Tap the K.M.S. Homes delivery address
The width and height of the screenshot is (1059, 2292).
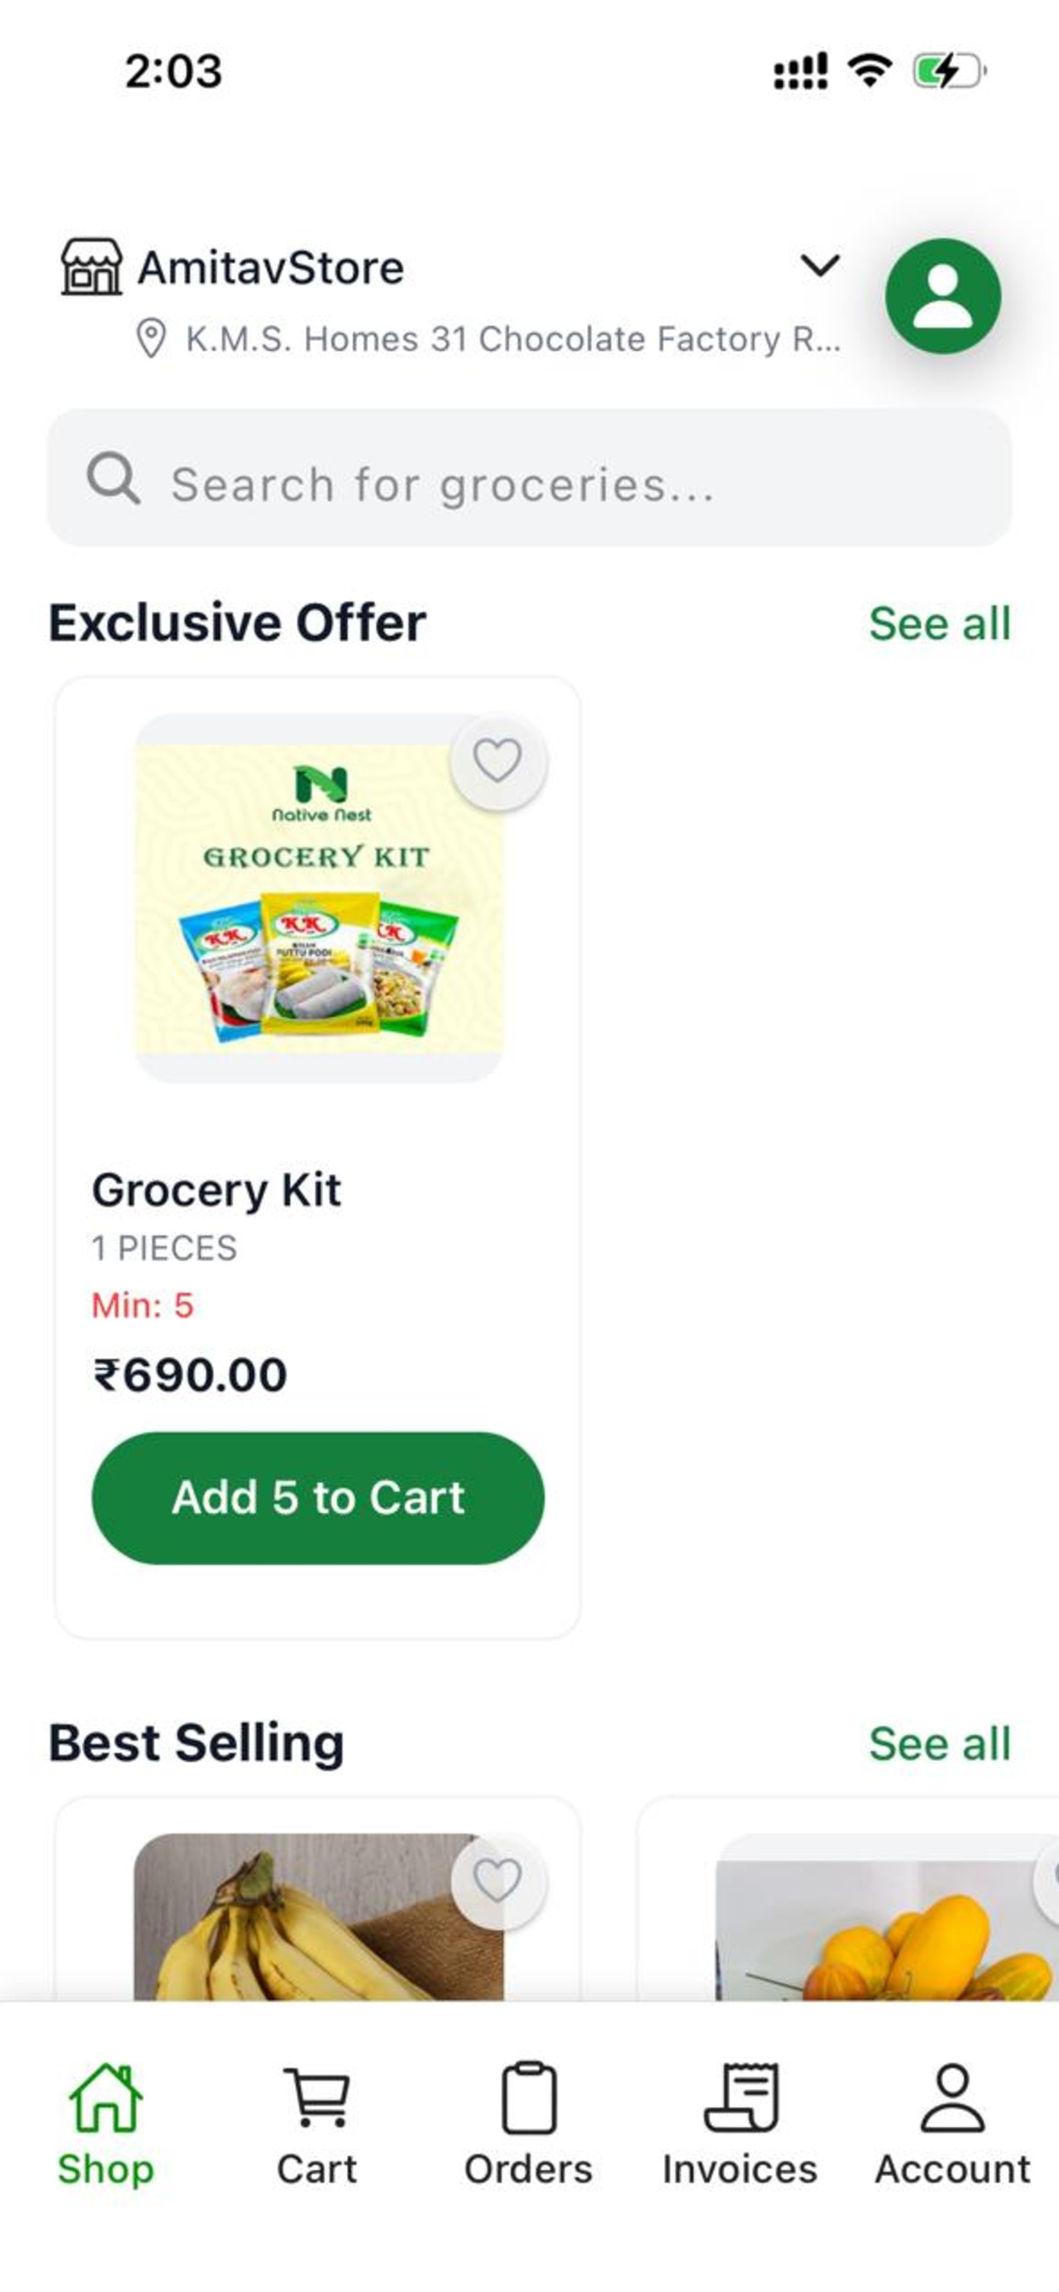512,339
